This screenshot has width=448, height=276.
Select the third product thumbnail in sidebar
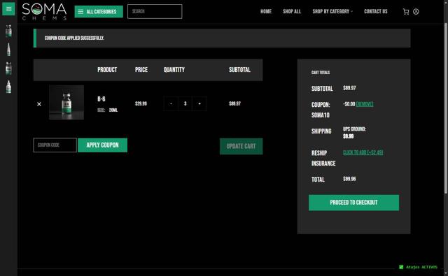(x=8, y=68)
